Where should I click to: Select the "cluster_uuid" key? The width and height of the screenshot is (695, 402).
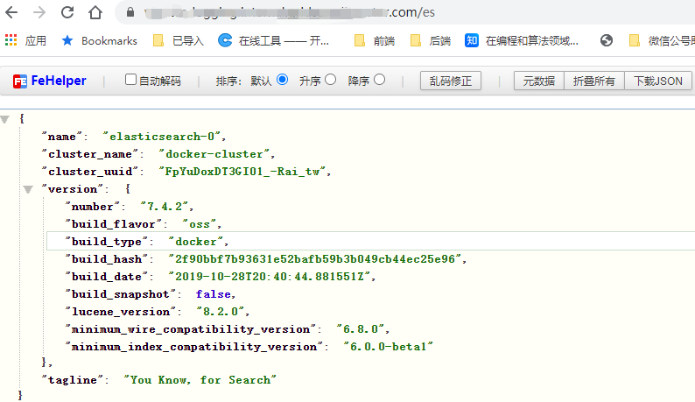pyautogui.click(x=90, y=172)
